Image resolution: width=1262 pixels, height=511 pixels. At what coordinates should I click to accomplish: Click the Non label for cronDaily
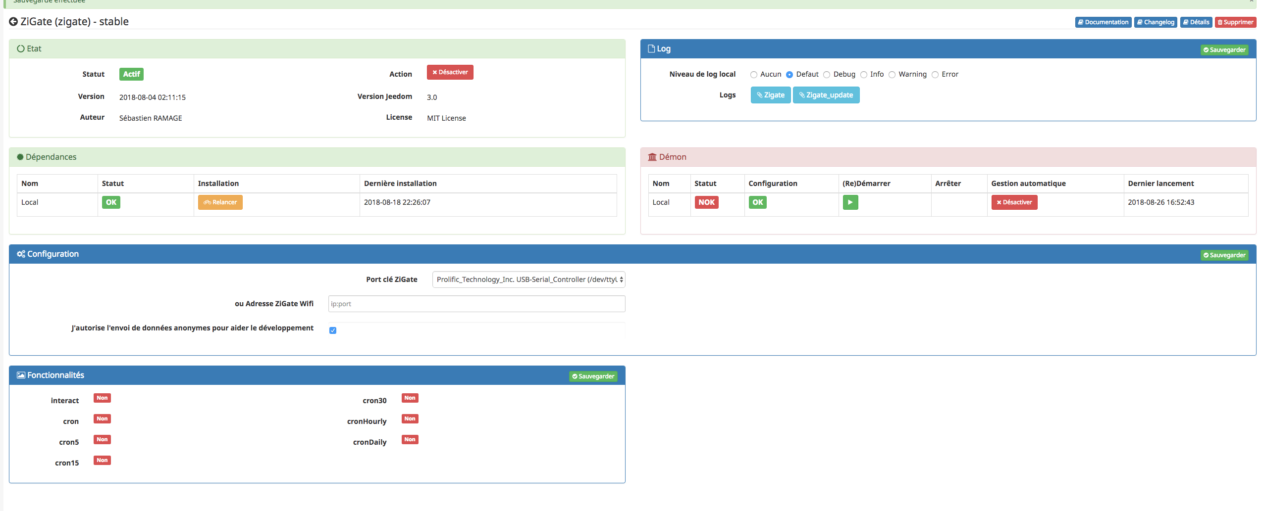click(410, 439)
